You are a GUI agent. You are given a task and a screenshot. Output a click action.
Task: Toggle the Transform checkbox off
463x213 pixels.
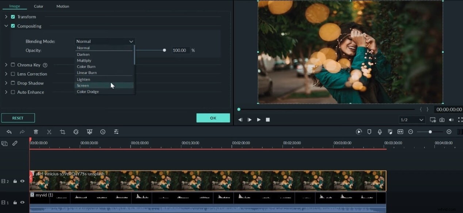pos(13,17)
